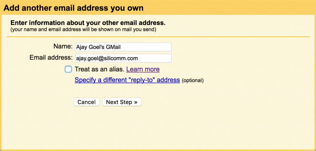
Task: Focus the Name input field
Action: click(123, 47)
